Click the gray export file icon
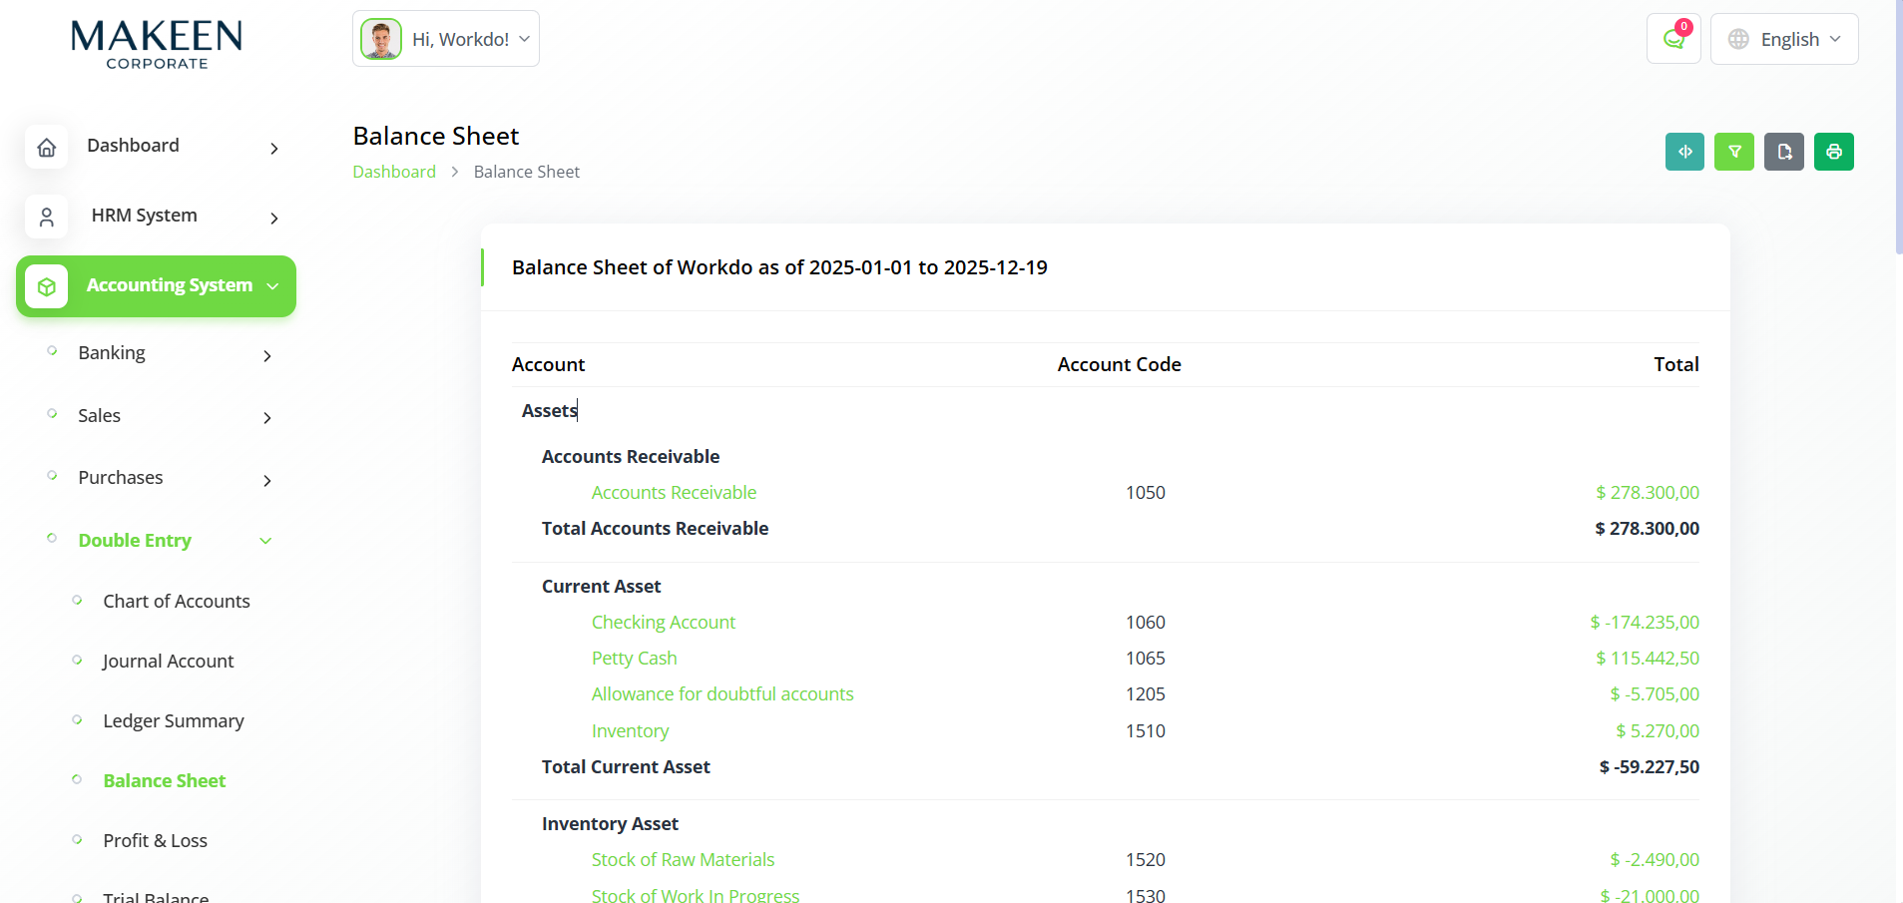This screenshot has height=903, width=1903. coord(1784,152)
